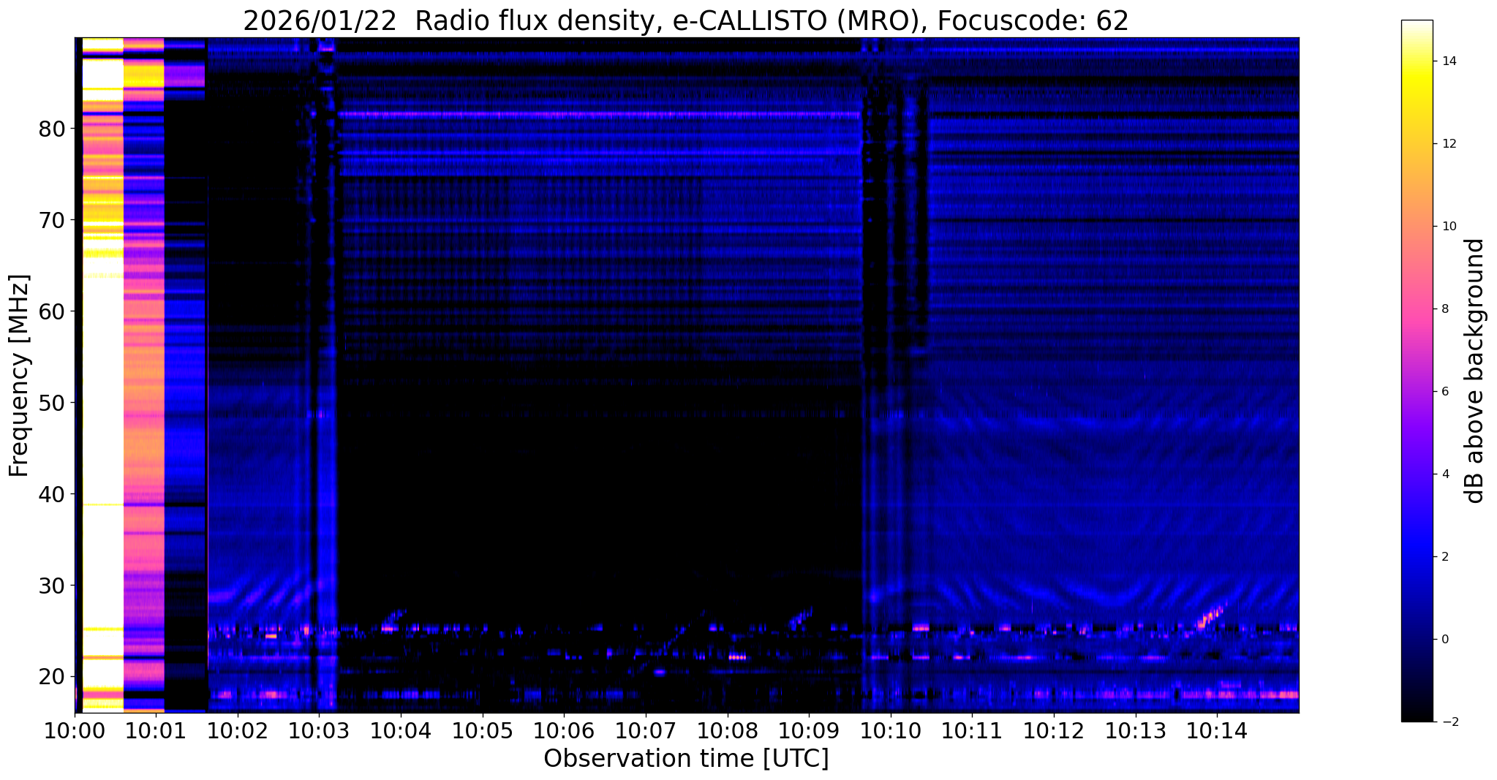The height and width of the screenshot is (780, 1497).
Task: Click the 'dB above background' colorbar label
Action: click(x=1475, y=371)
